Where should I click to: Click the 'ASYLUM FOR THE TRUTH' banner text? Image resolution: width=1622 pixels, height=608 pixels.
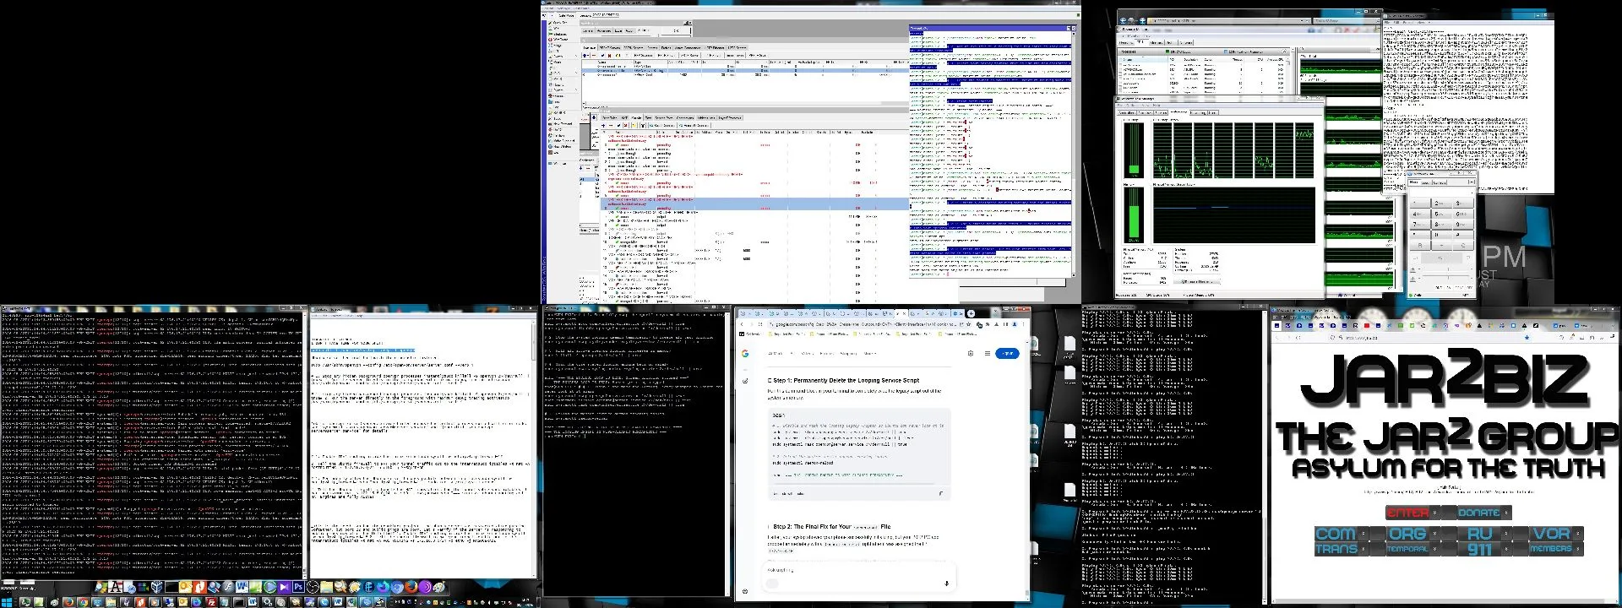tap(1448, 467)
